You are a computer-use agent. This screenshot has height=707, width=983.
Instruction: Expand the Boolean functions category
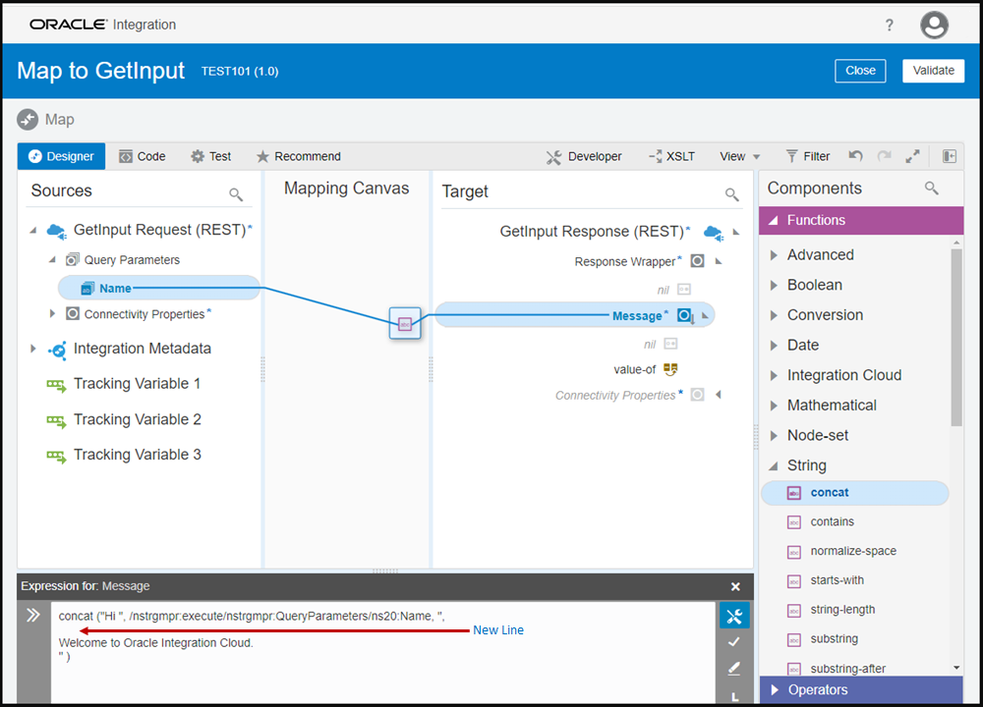coord(774,285)
